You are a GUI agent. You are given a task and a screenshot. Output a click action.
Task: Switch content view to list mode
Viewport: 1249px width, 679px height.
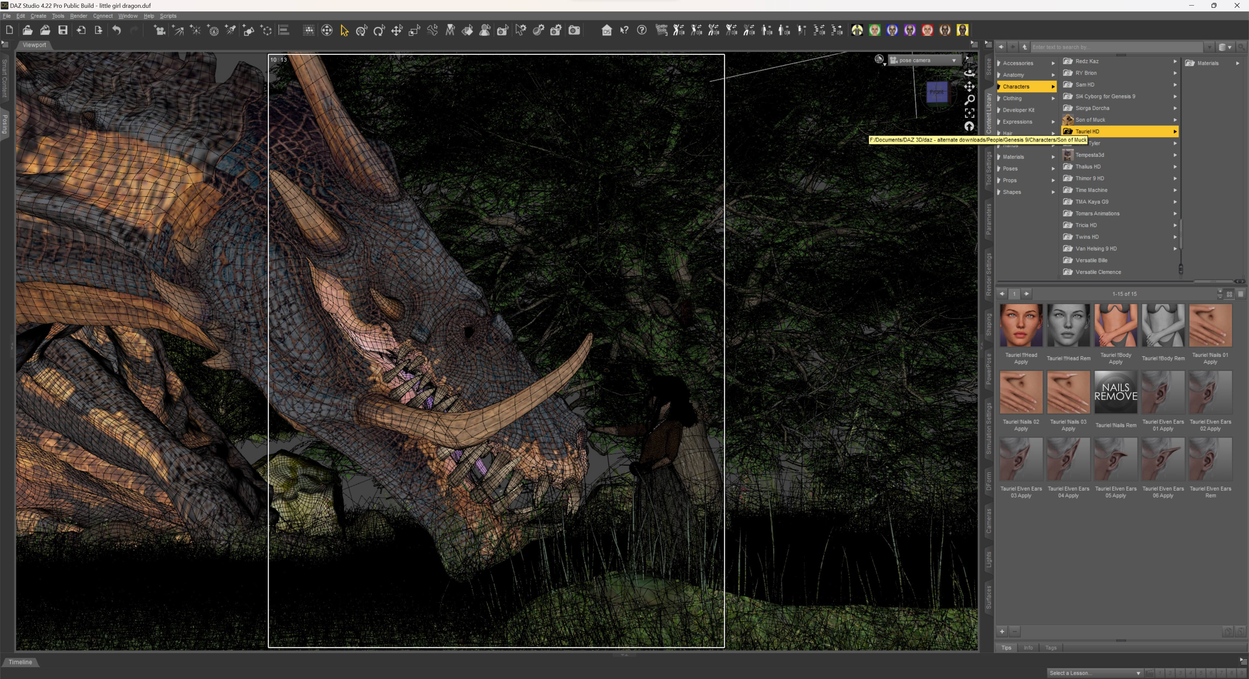pyautogui.click(x=1241, y=294)
